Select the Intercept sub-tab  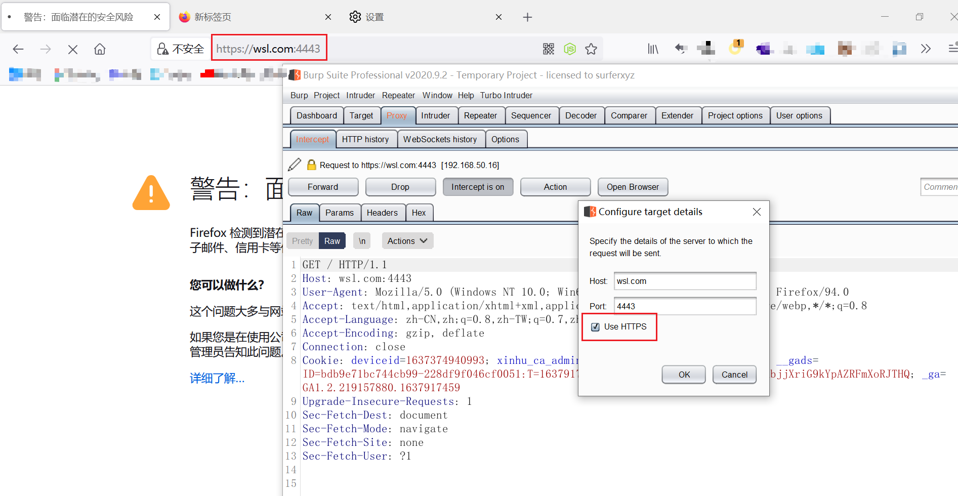coord(312,139)
